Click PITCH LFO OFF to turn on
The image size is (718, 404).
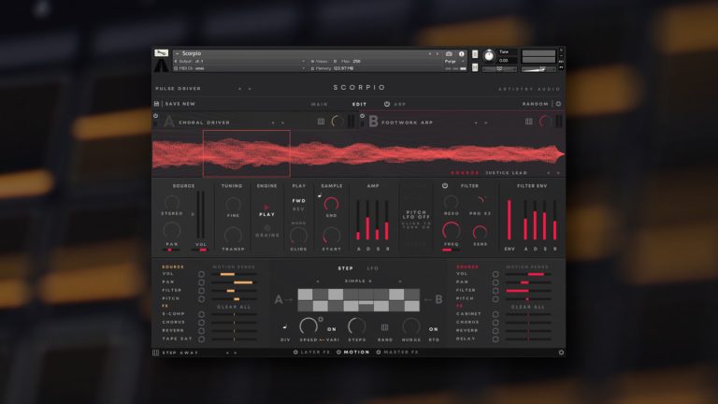coord(416,219)
